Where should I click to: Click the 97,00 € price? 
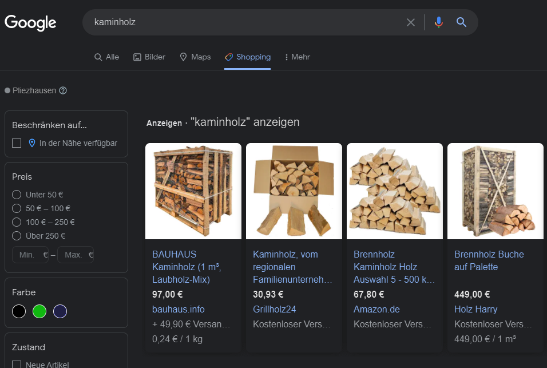click(168, 294)
